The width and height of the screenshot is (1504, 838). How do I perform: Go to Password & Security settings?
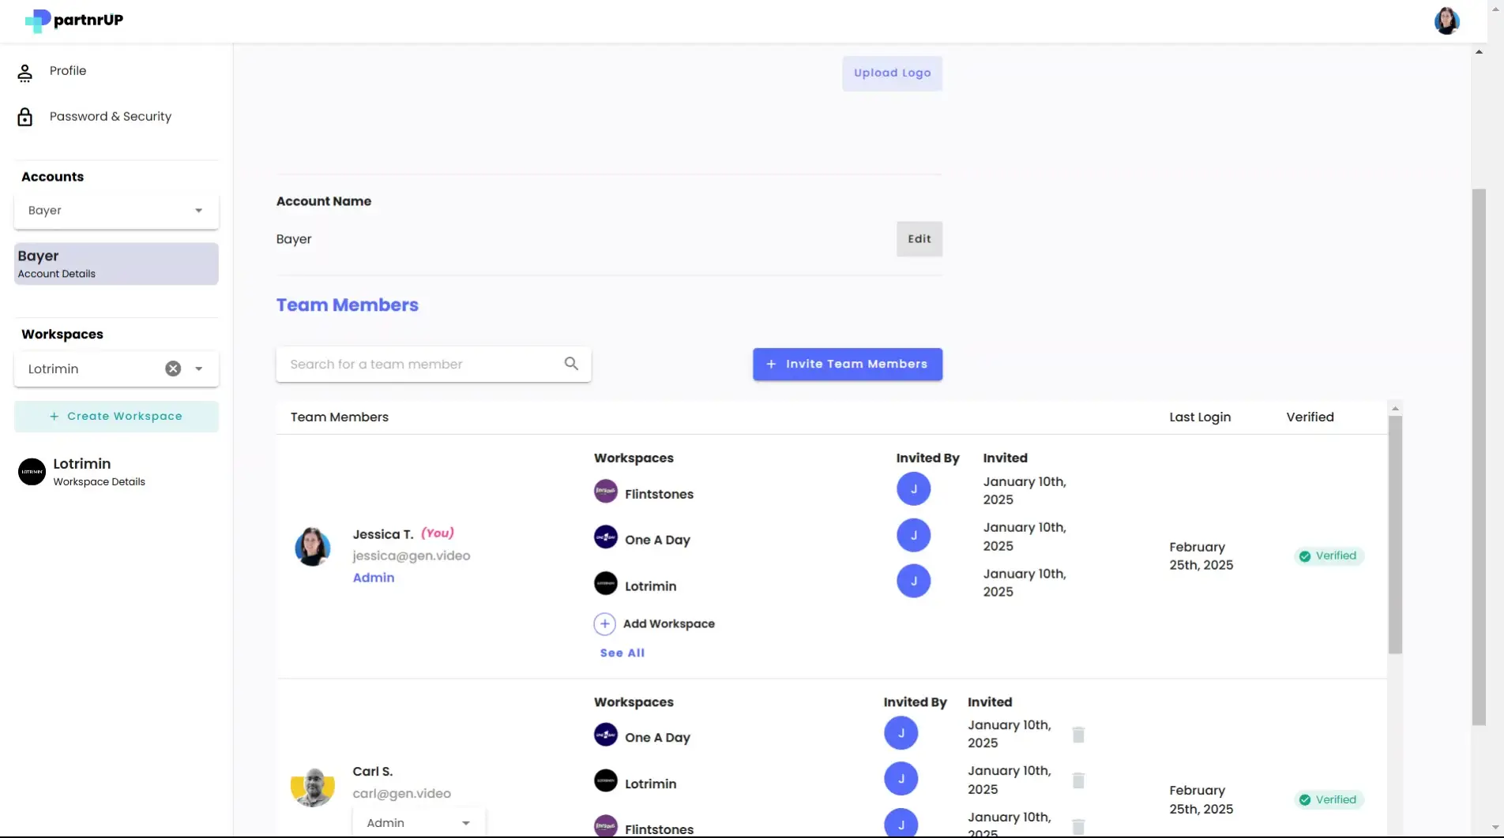pyautogui.click(x=110, y=116)
